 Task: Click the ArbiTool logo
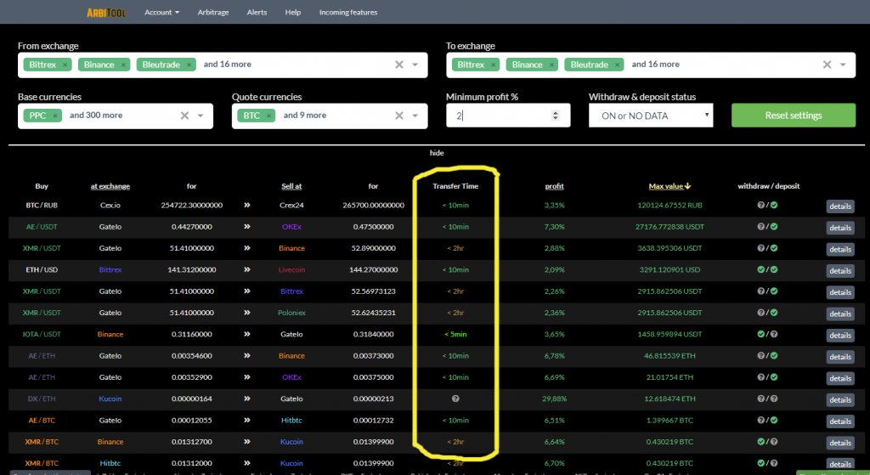pos(105,13)
